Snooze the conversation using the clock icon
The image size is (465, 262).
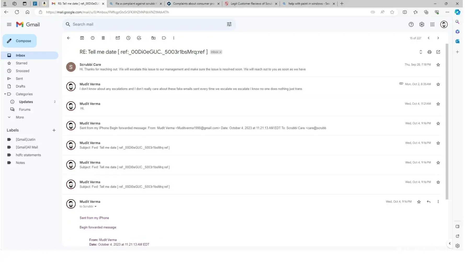[128, 38]
